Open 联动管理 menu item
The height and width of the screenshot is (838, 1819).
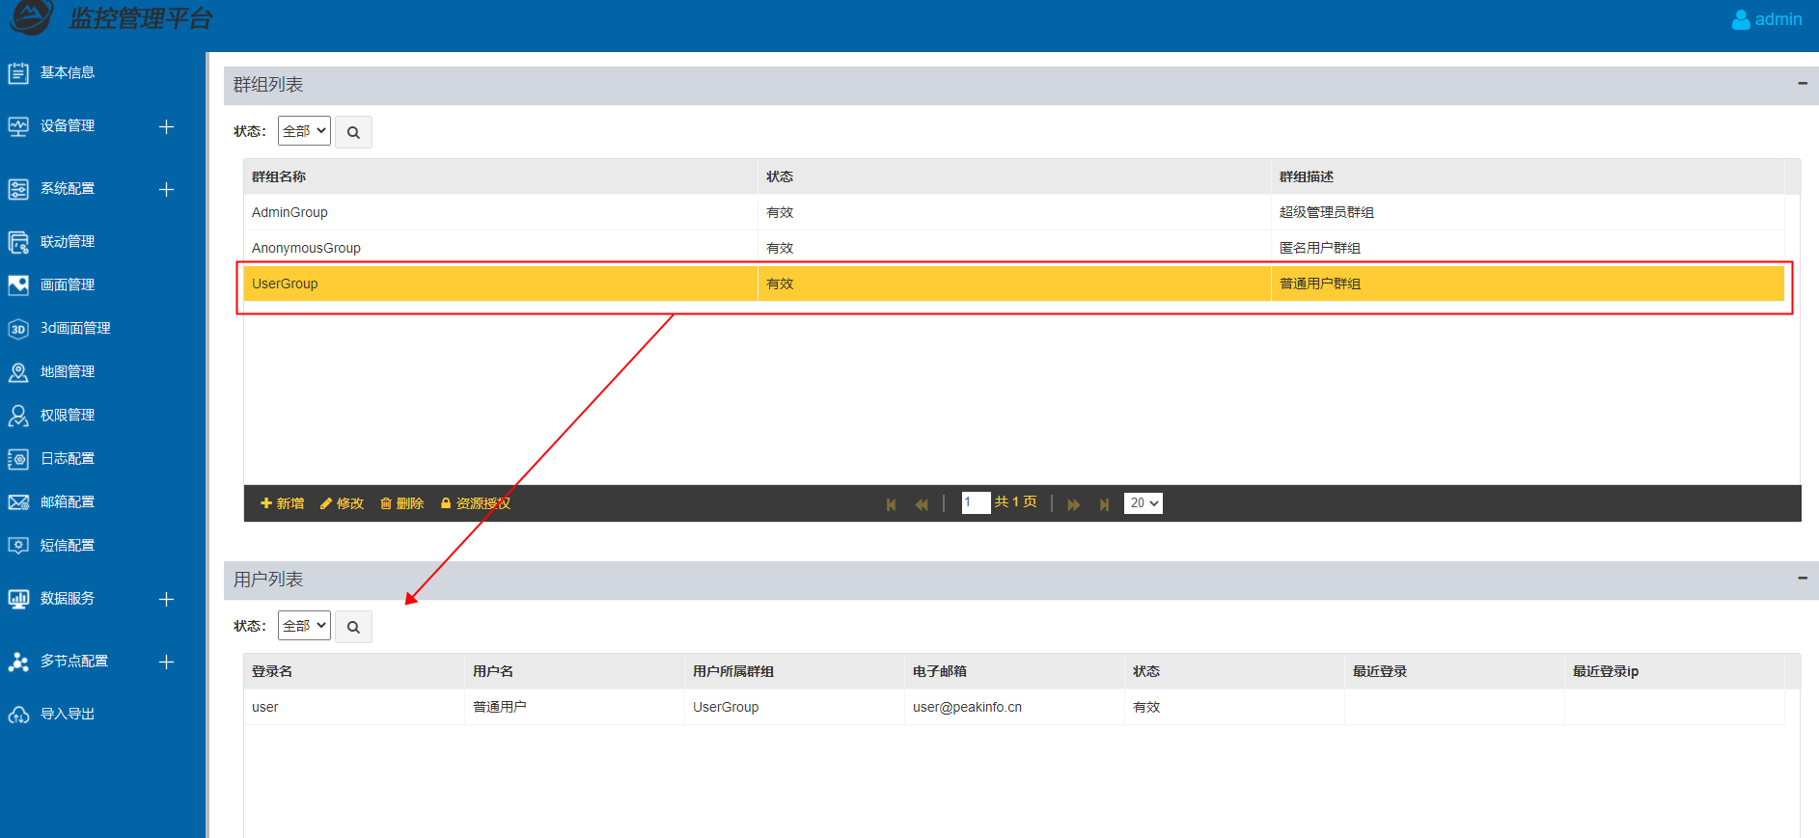[68, 241]
